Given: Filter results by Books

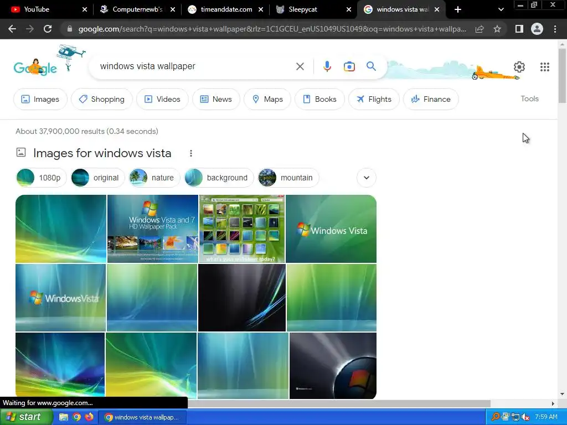Looking at the screenshot, I should (319, 99).
